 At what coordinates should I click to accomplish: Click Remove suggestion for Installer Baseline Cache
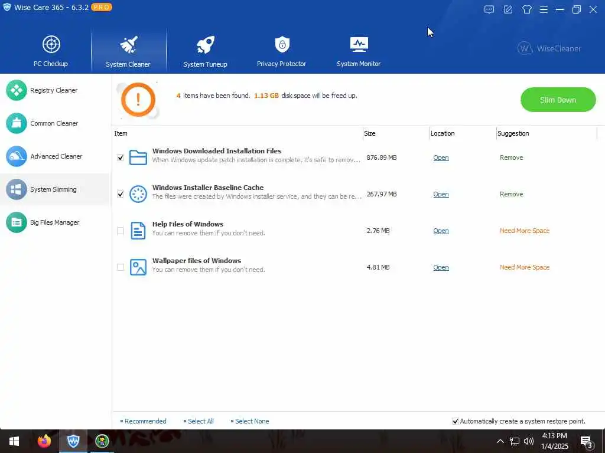pos(511,194)
